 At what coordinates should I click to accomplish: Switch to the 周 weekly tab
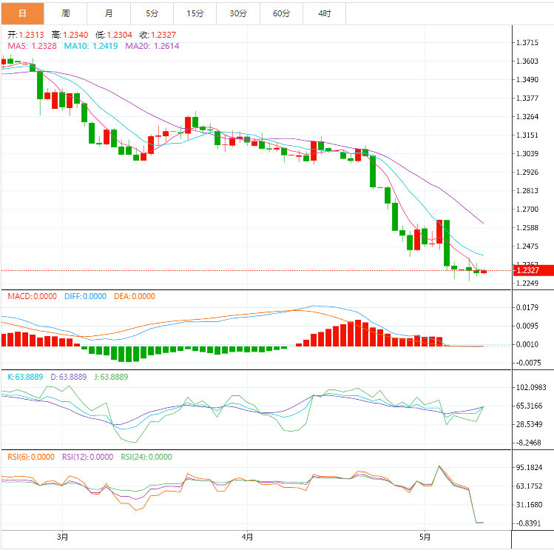click(x=66, y=13)
